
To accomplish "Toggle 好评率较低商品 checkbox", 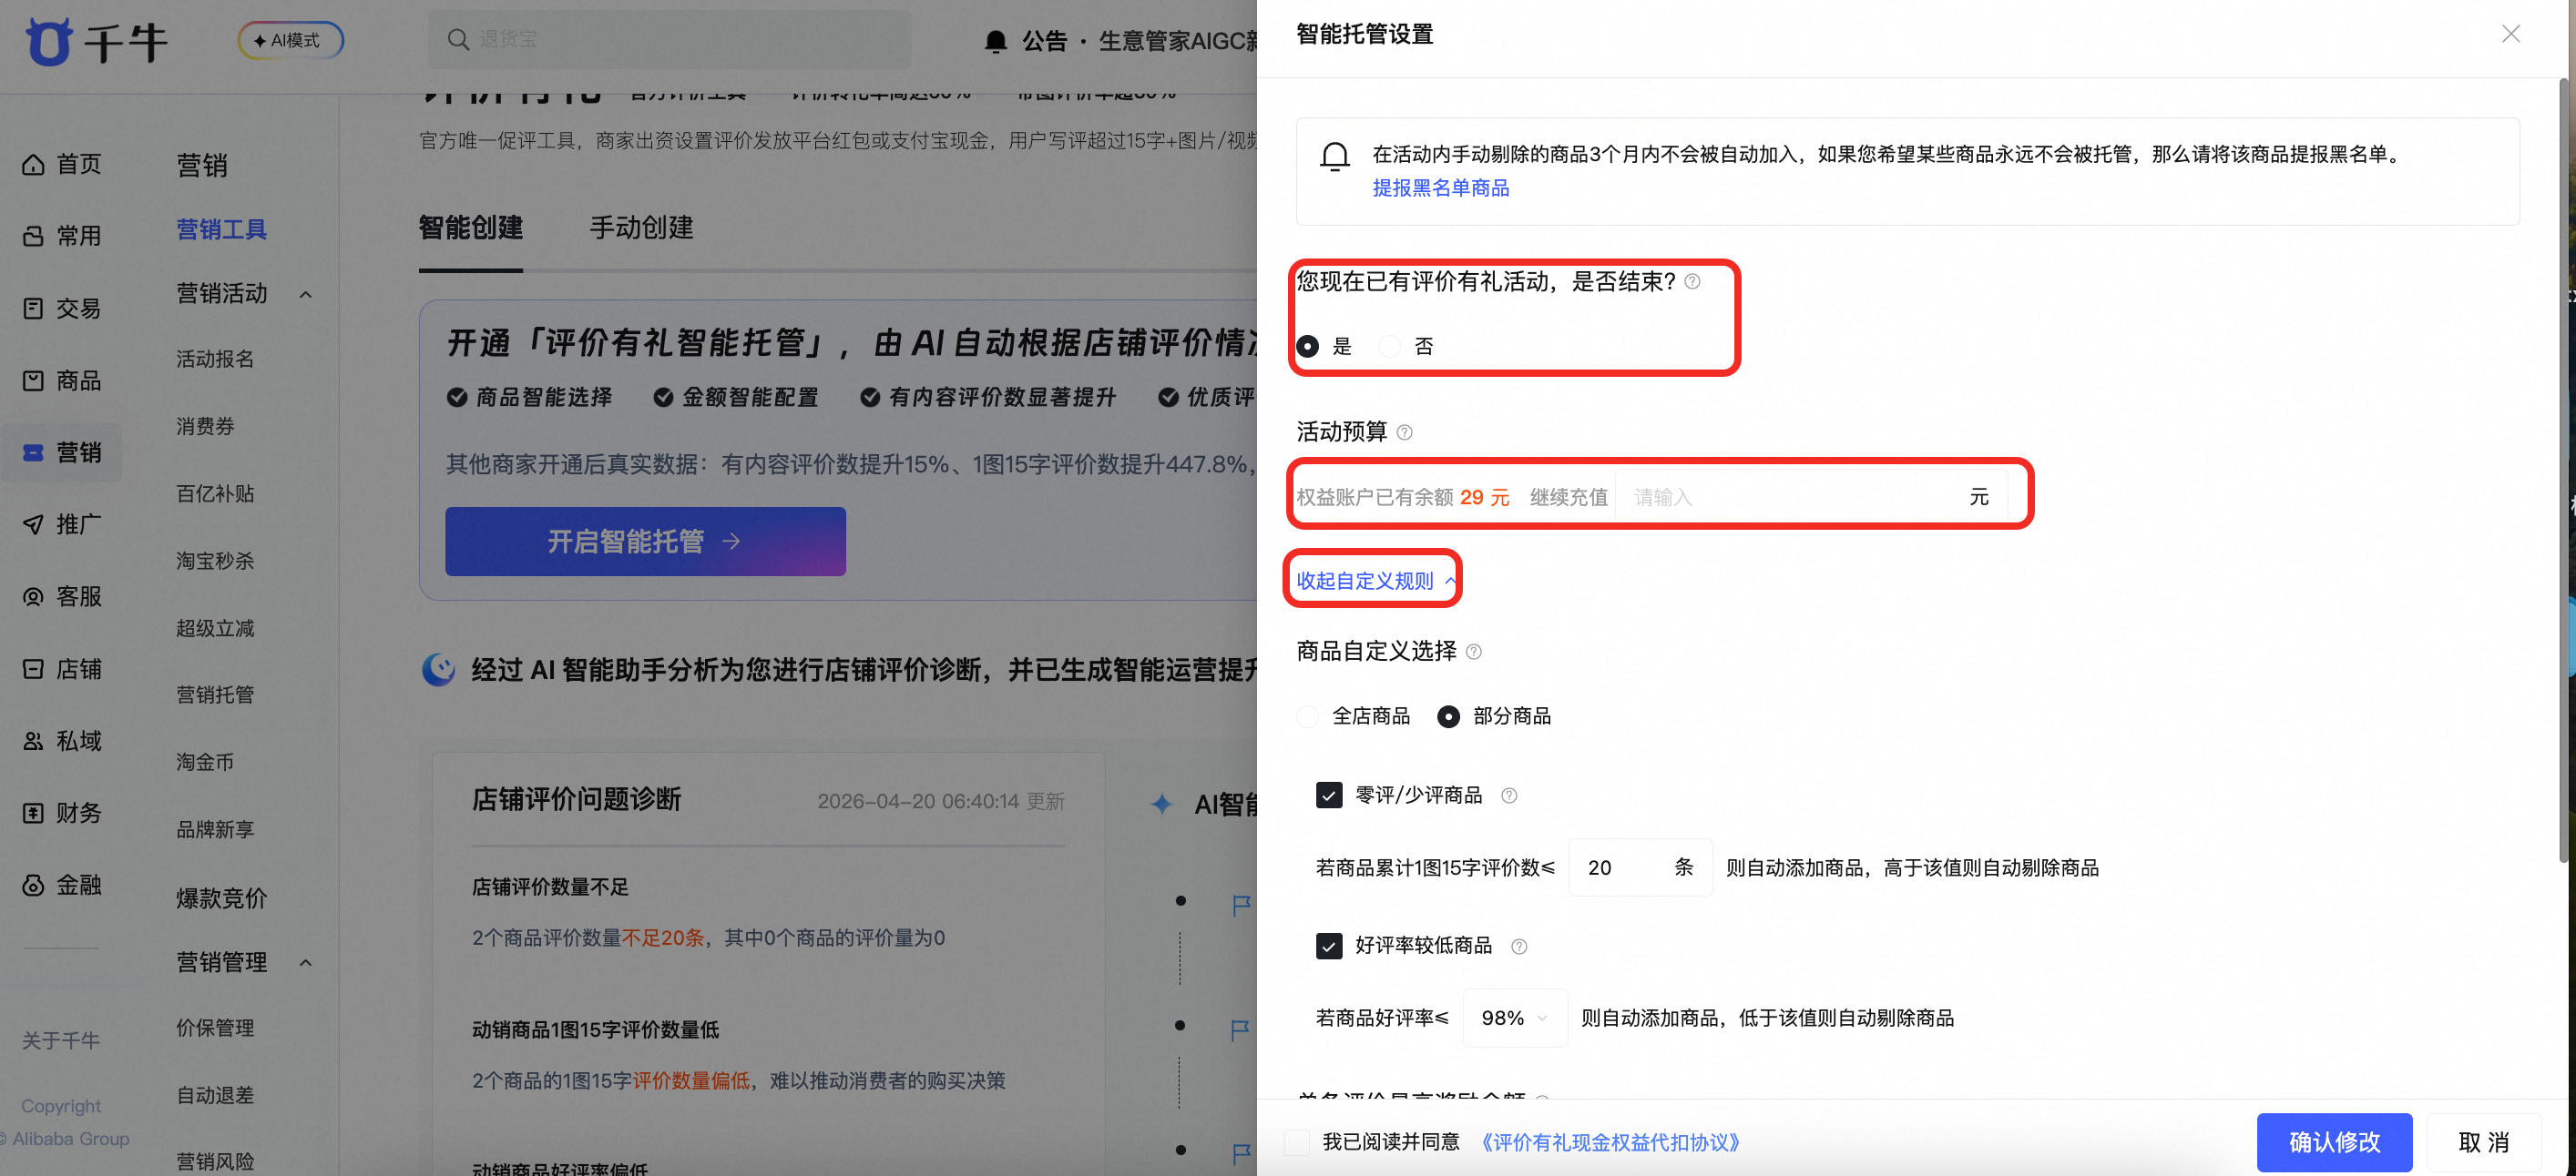I will [x=1329, y=947].
